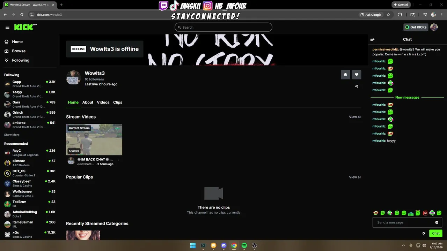Open recommended channel RayC

pos(30,153)
